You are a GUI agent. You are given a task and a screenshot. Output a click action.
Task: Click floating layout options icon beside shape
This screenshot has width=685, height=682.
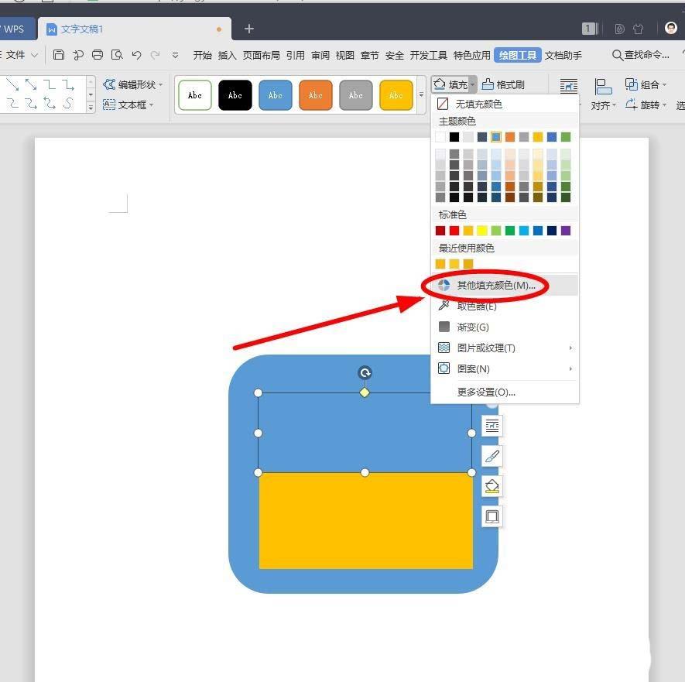[492, 426]
